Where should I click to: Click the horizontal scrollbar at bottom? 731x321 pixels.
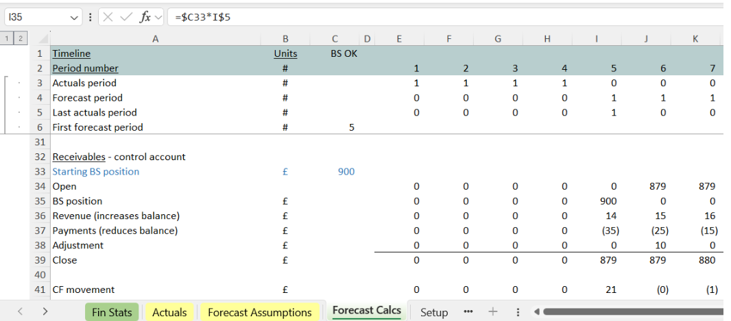(631, 312)
